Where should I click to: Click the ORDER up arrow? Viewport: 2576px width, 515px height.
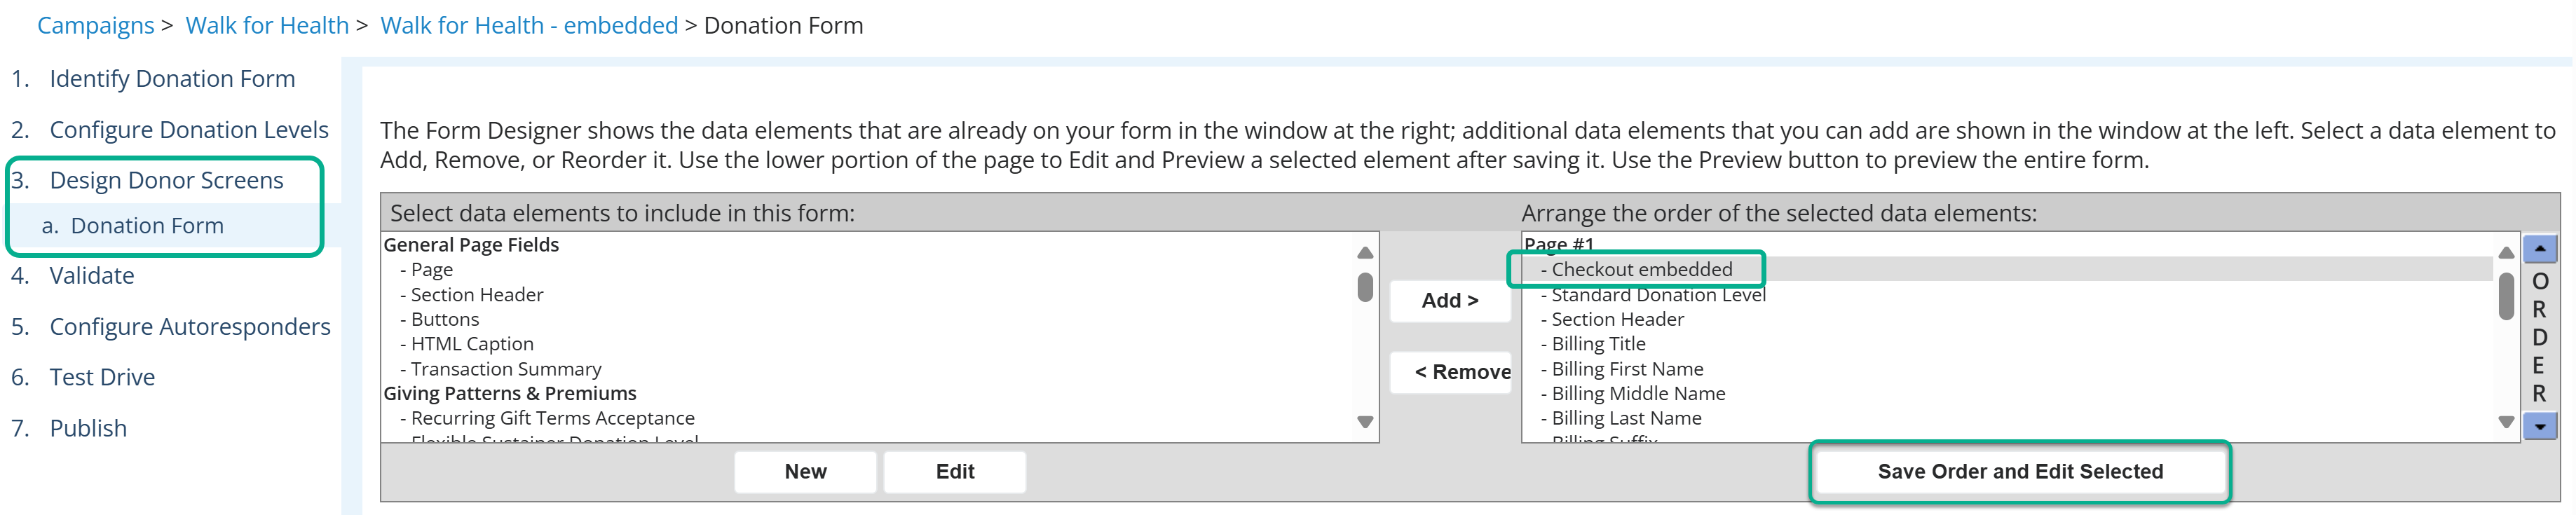click(x=2541, y=248)
